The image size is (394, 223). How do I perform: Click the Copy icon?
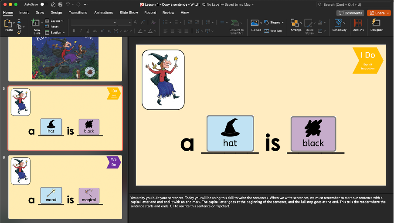(19, 27)
